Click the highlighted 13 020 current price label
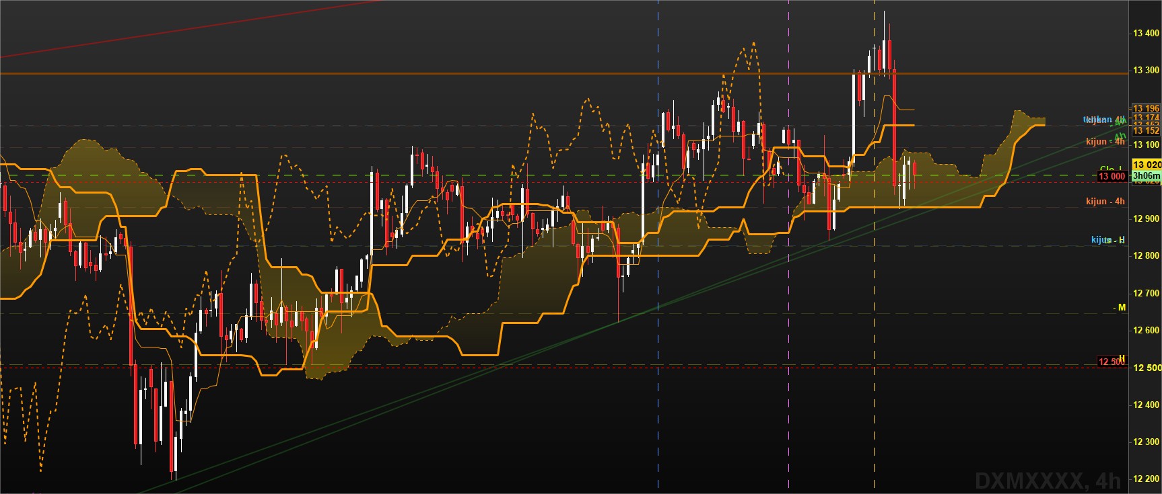This screenshot has width=1162, height=494. click(x=1146, y=165)
